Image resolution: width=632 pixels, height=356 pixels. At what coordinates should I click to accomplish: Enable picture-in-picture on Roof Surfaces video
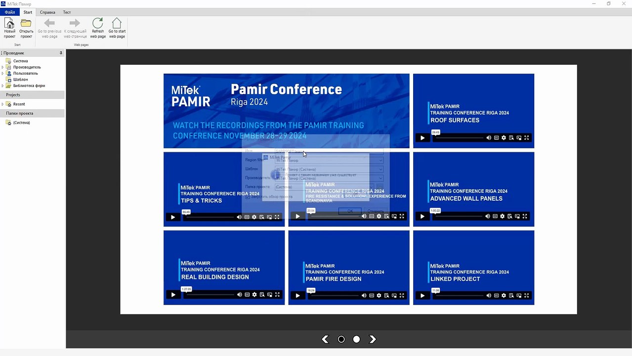[x=519, y=138]
